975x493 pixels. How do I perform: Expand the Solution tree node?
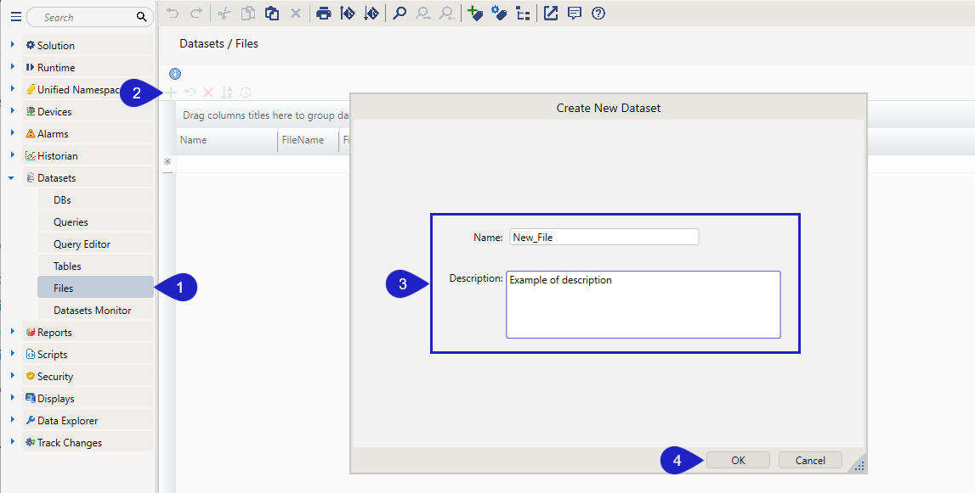pos(12,45)
